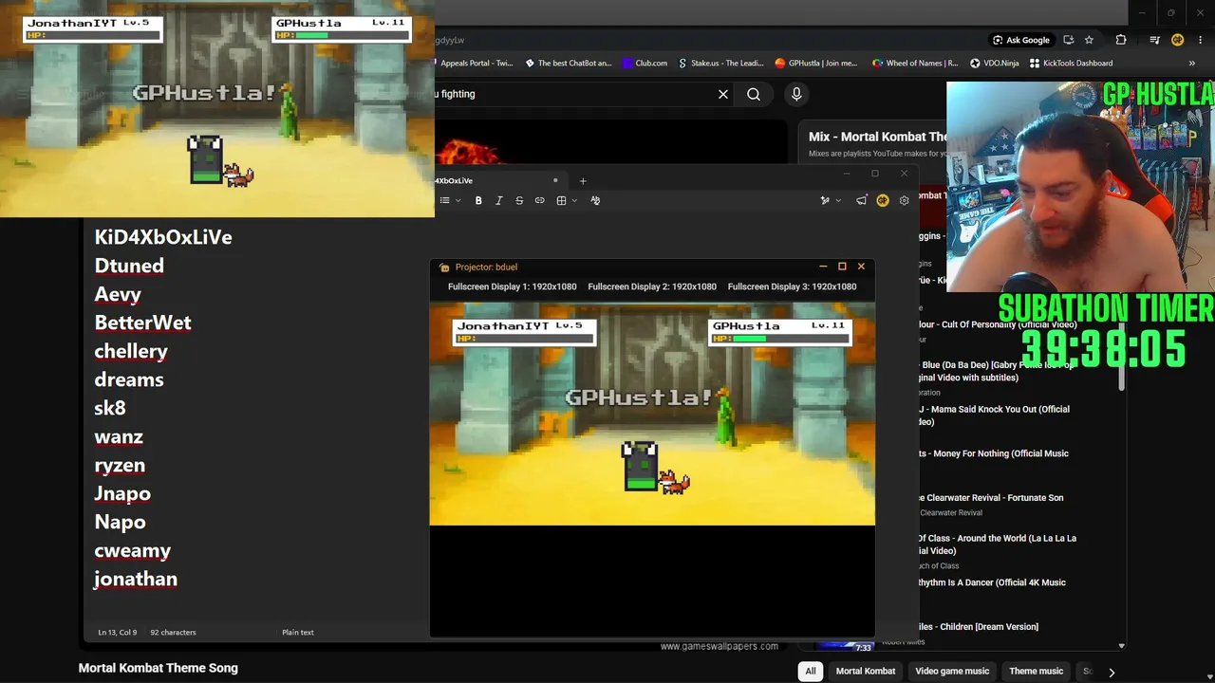Open the browser extensions puzzle icon

click(x=1121, y=40)
